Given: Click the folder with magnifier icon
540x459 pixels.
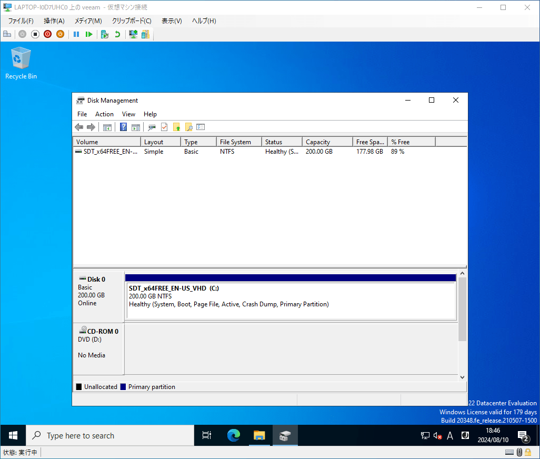Looking at the screenshot, I should 189,127.
